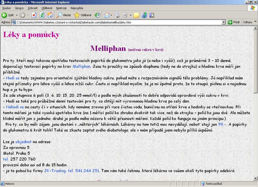
Task: Click the Mail envelope icon
Action: (x=107, y=15)
